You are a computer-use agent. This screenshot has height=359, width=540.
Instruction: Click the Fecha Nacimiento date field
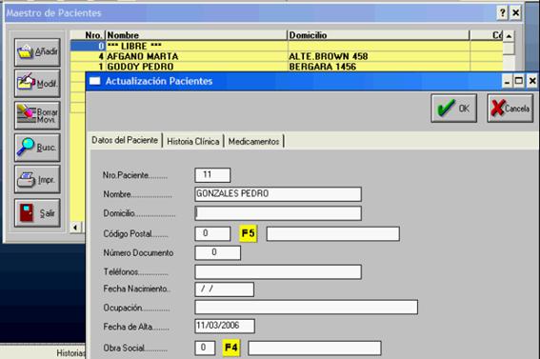tap(224, 289)
